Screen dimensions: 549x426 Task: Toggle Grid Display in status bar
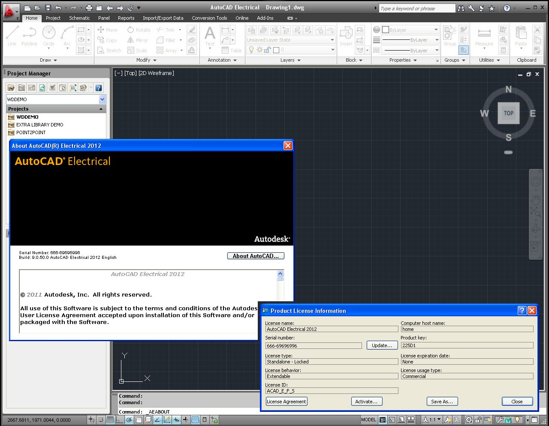[x=110, y=420]
